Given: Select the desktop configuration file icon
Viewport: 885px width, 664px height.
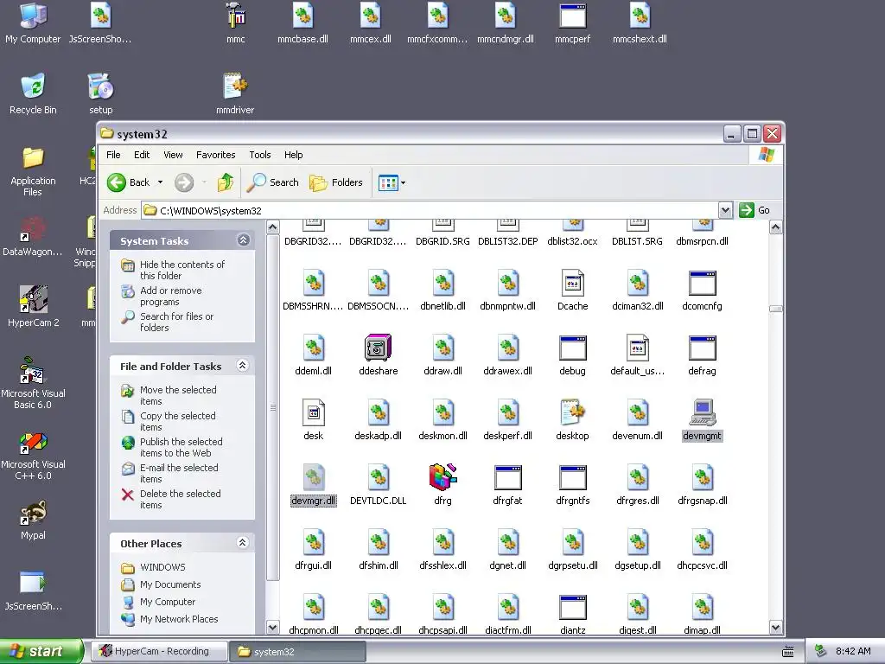Looking at the screenshot, I should point(572,412).
